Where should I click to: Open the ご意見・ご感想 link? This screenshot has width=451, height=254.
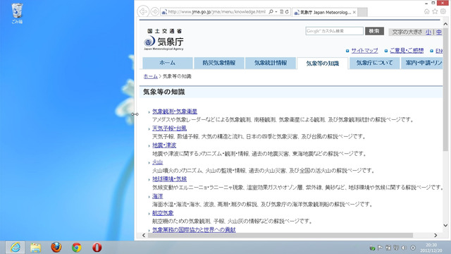pos(407,51)
